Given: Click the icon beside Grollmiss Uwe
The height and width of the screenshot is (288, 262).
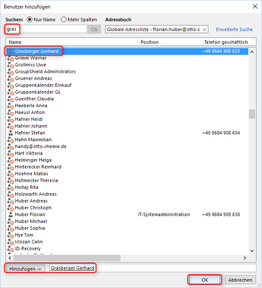Looking at the screenshot, I should point(11,65).
